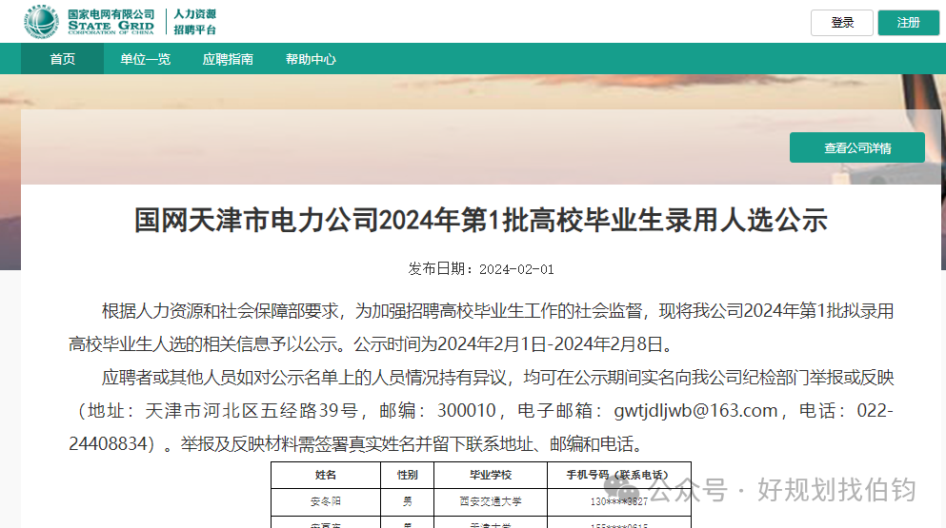Click the 国家电网有限公司 STATE GRID text logo

tap(111, 22)
